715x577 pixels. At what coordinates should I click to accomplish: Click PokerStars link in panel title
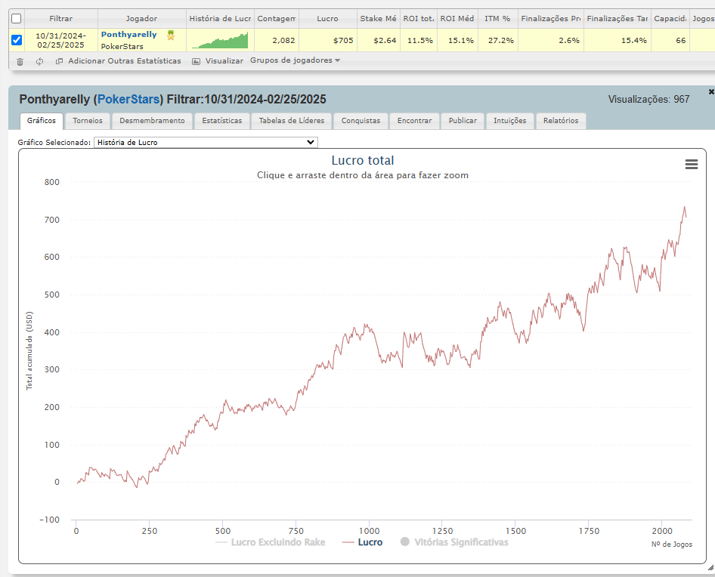pos(129,100)
